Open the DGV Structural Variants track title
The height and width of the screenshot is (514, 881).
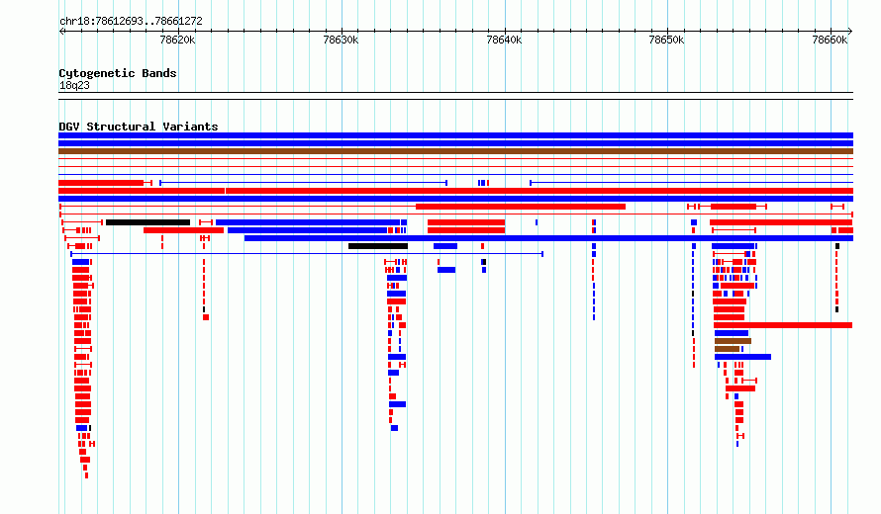139,127
